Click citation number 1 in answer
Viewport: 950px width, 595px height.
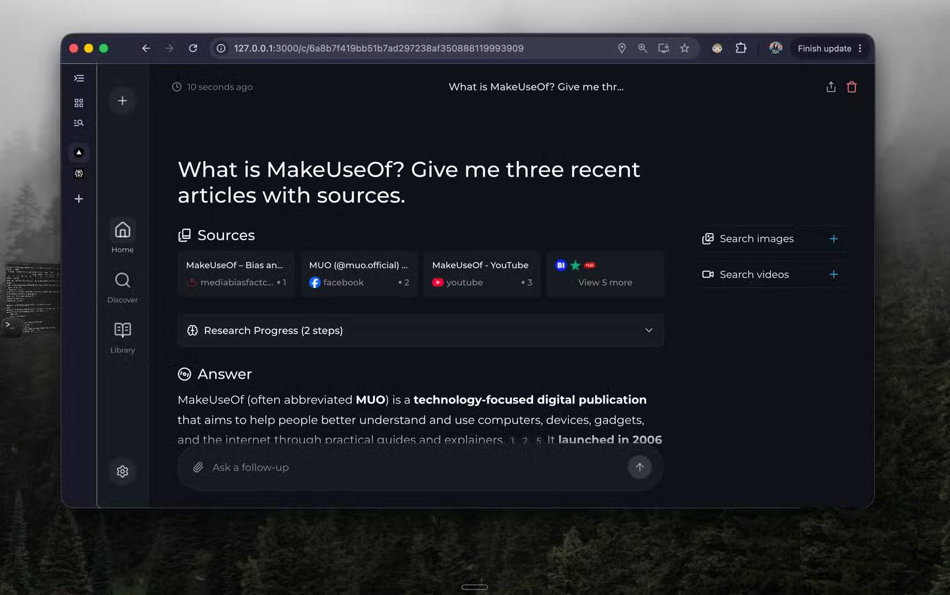[x=512, y=440]
